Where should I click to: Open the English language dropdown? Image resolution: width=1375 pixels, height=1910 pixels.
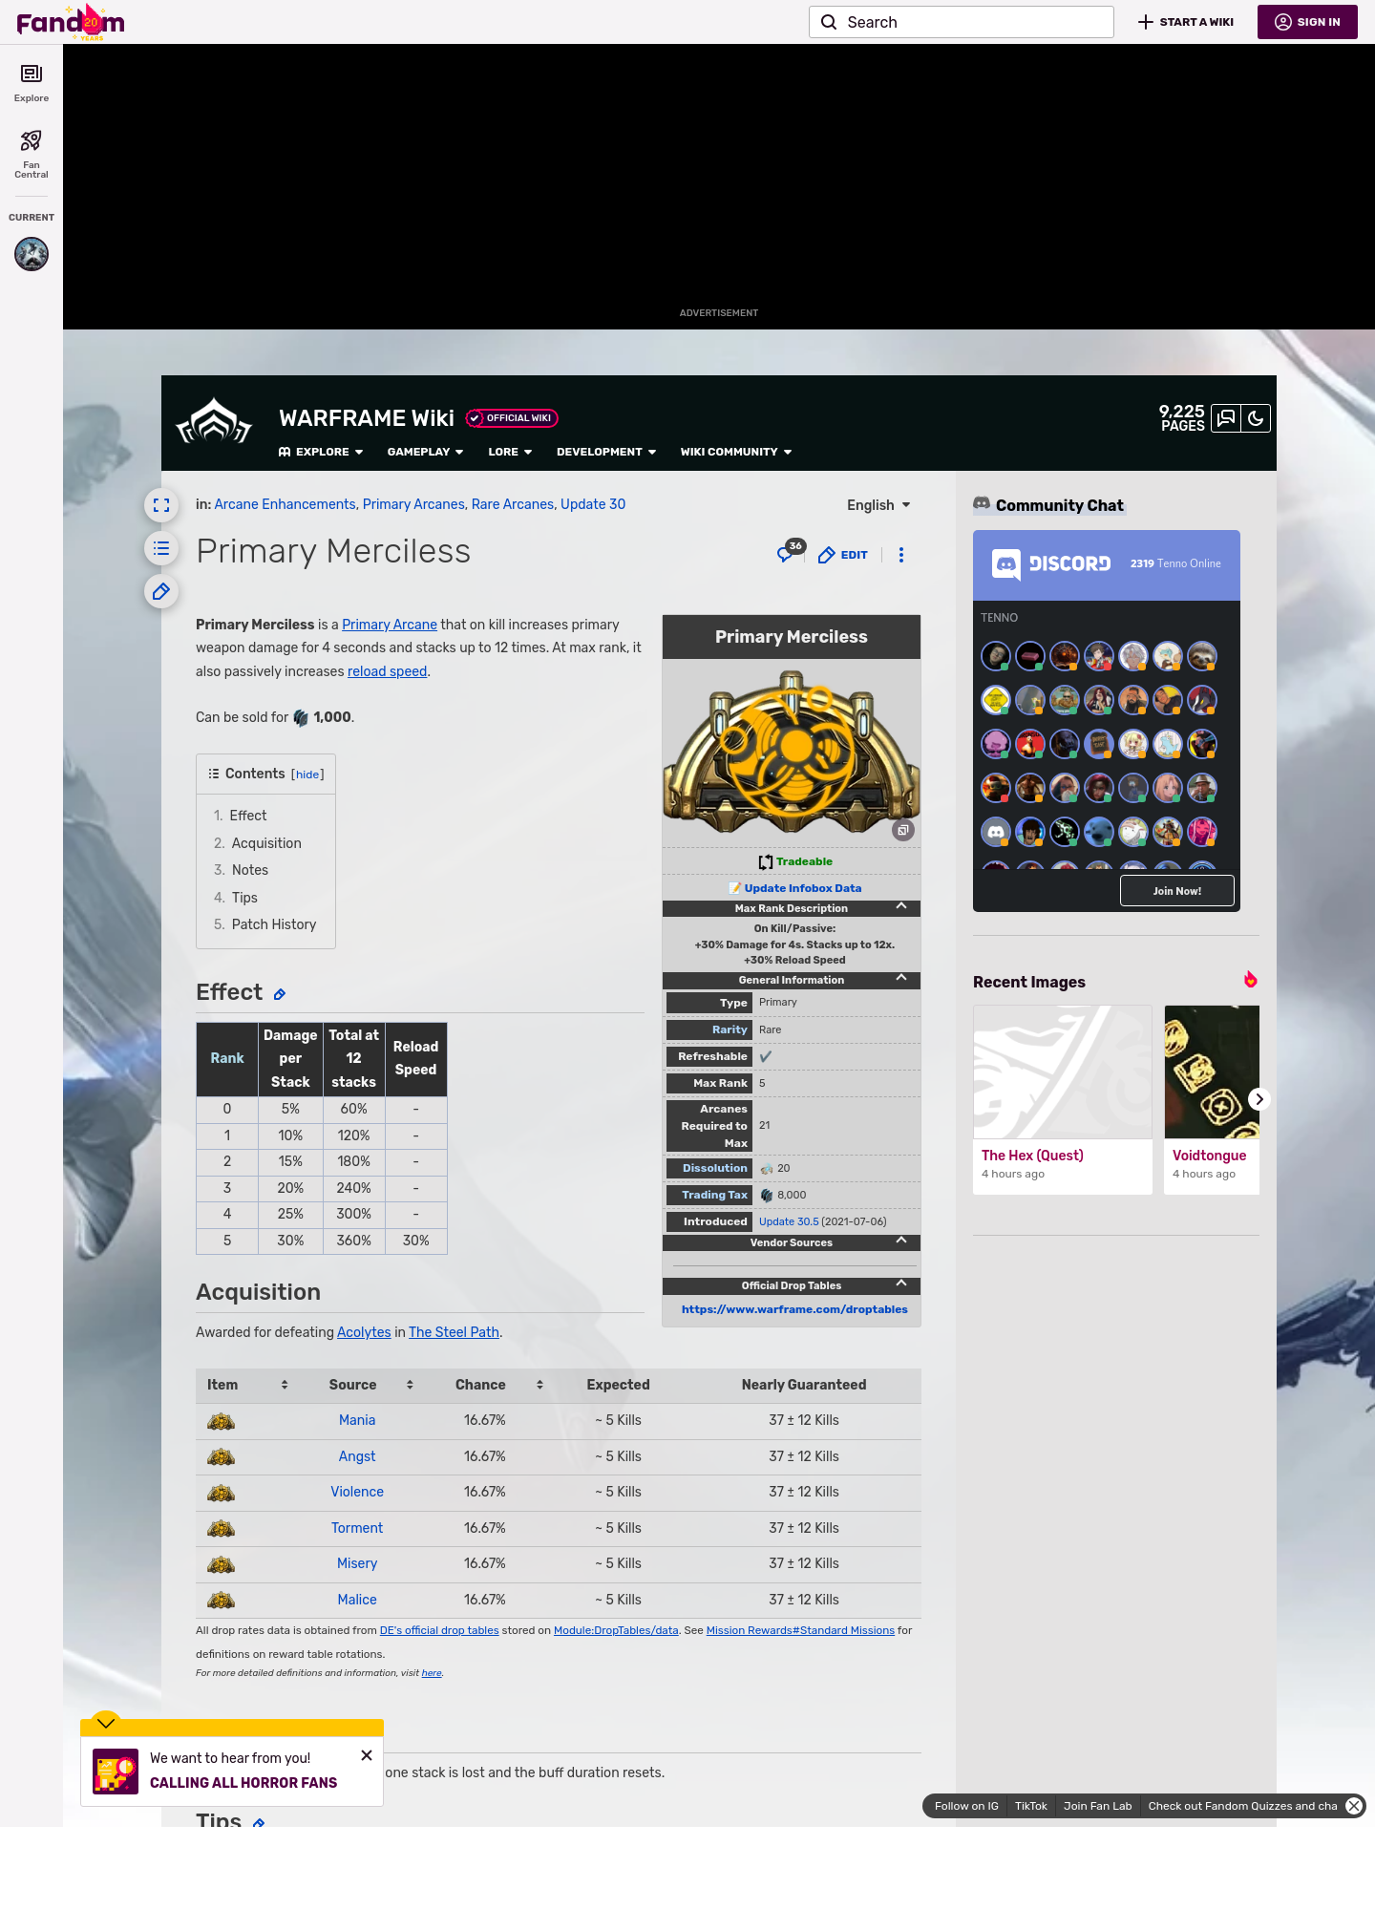pyautogui.click(x=878, y=505)
